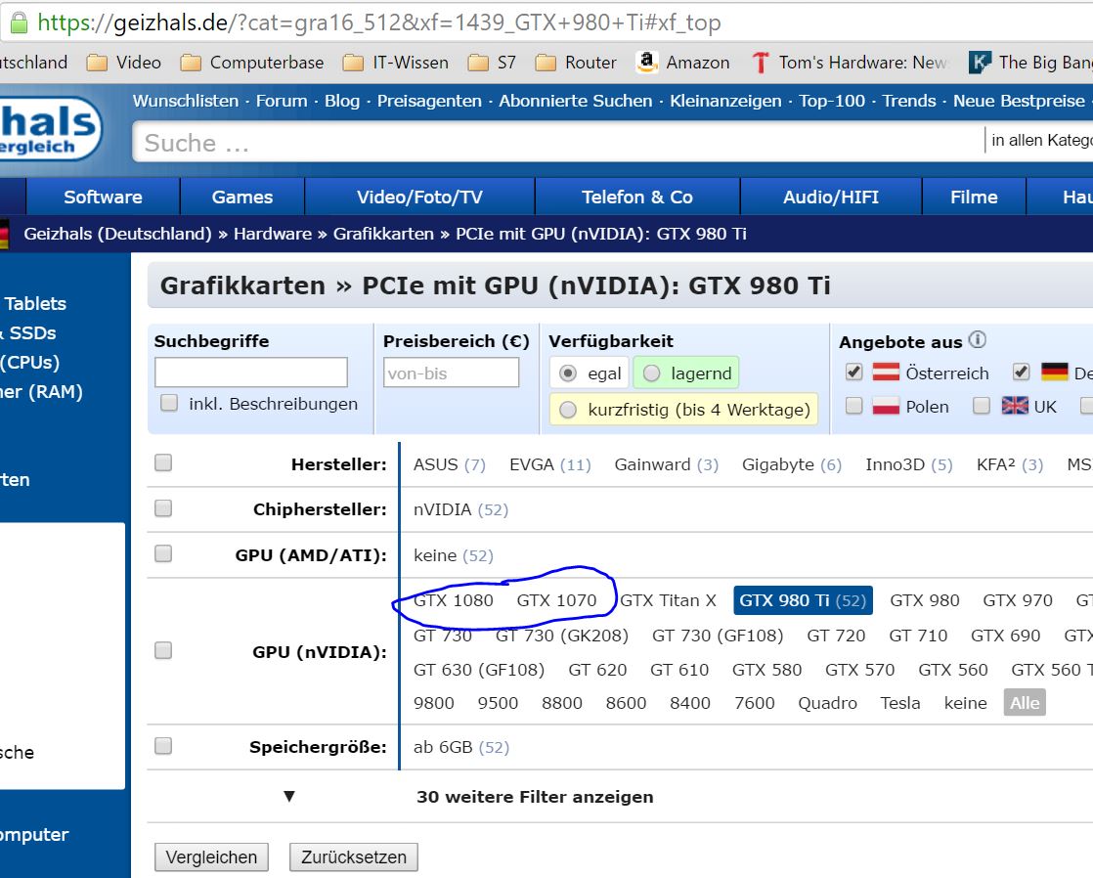Open the Video/Foto/TV category tab
The image size is (1093, 878).
(x=419, y=197)
